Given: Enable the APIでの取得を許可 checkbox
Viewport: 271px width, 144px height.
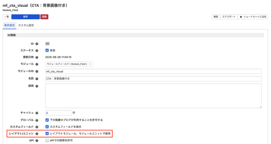Looking at the screenshot, I should pyautogui.click(x=47, y=141).
